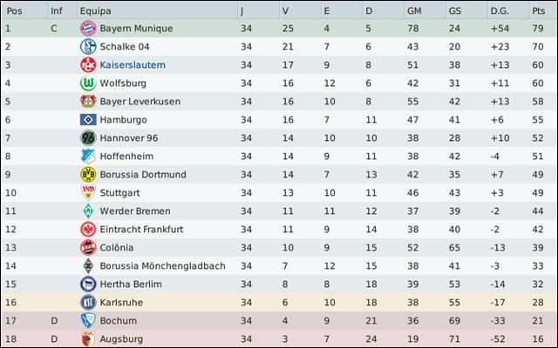Click the Werder Bremen club logo
558x348 pixels.
point(87,211)
